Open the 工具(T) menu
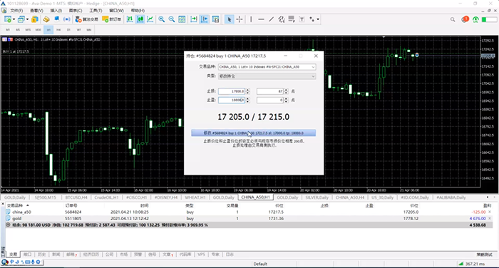The height and width of the screenshot is (268, 499). pos(96,11)
